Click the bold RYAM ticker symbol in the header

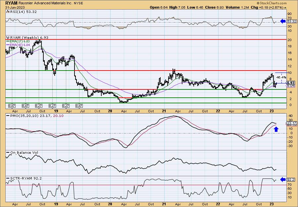click(11, 3)
